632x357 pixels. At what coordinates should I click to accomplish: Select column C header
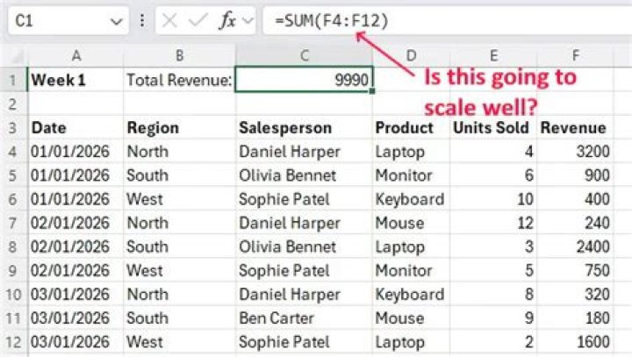click(305, 55)
